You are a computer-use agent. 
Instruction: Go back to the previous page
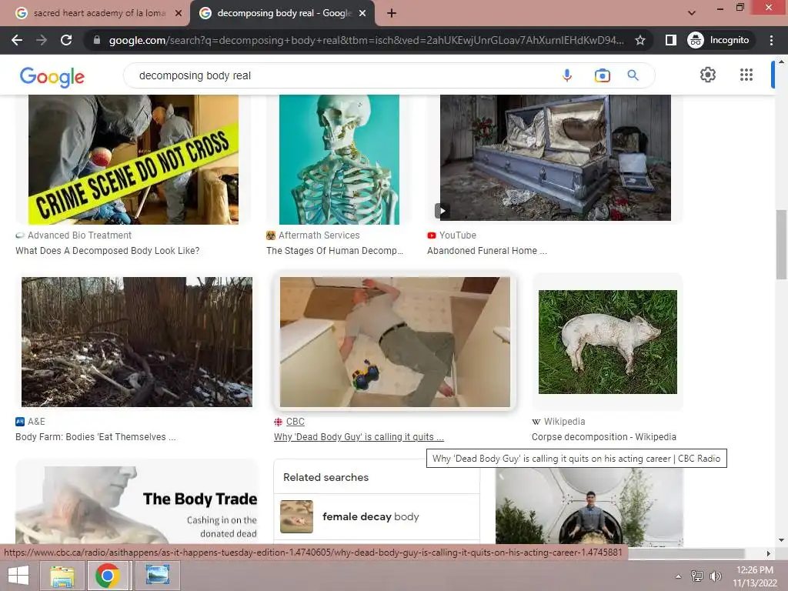pyautogui.click(x=17, y=40)
